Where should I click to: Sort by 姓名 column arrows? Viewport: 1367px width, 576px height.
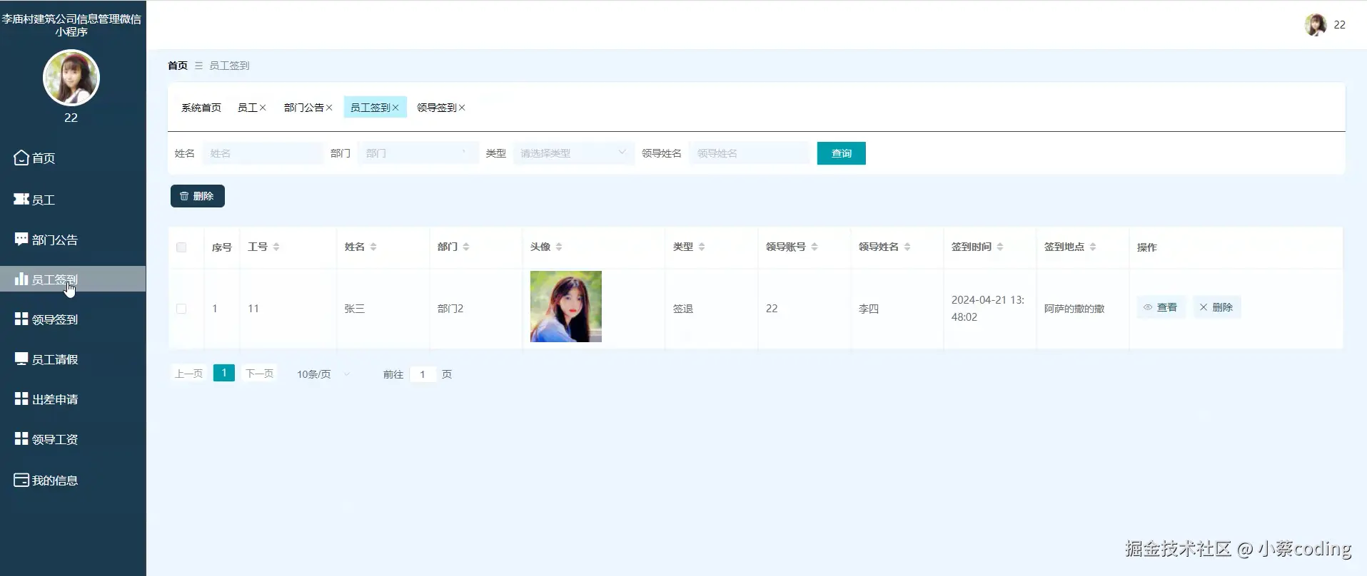coord(373,247)
